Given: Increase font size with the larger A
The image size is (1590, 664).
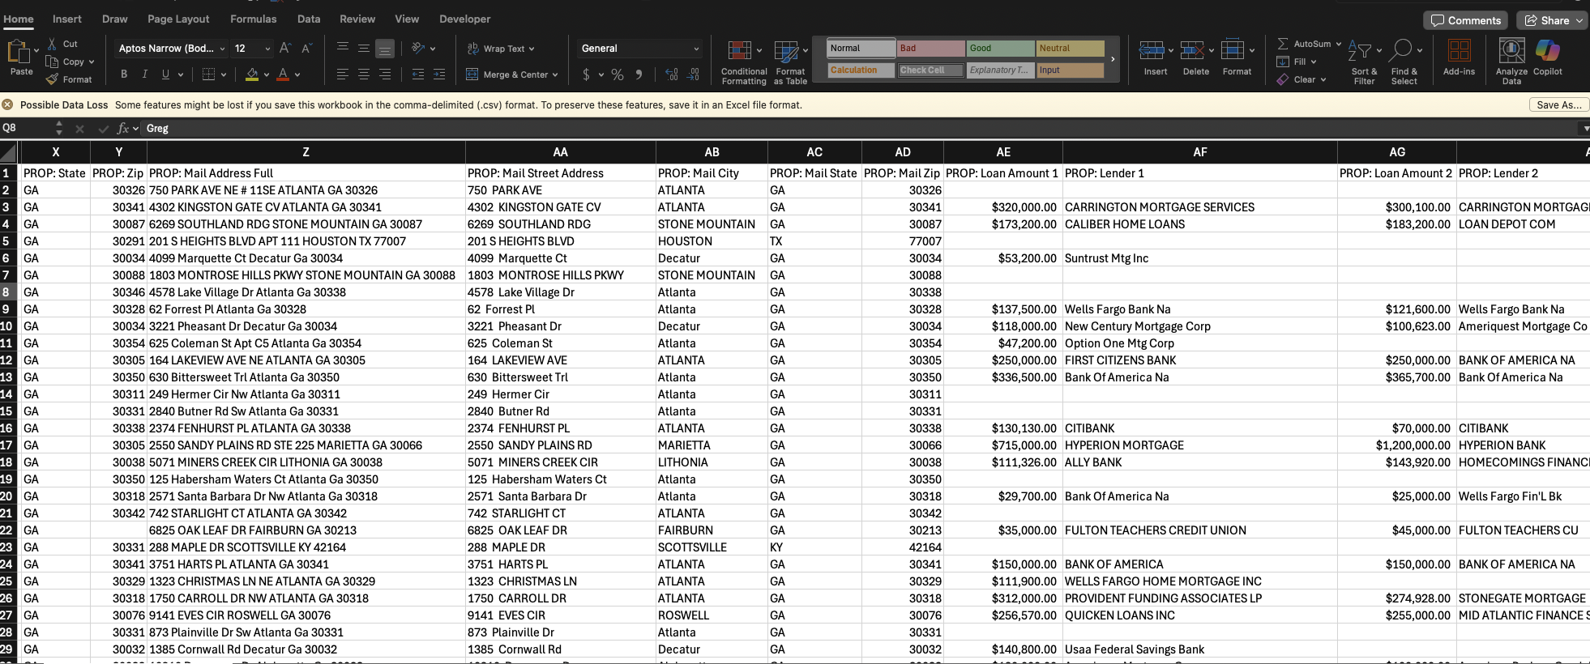Looking at the screenshot, I should coord(285,49).
